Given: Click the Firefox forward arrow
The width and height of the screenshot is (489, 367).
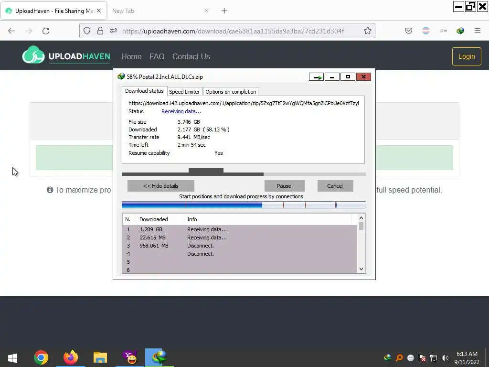Looking at the screenshot, I should point(29,31).
